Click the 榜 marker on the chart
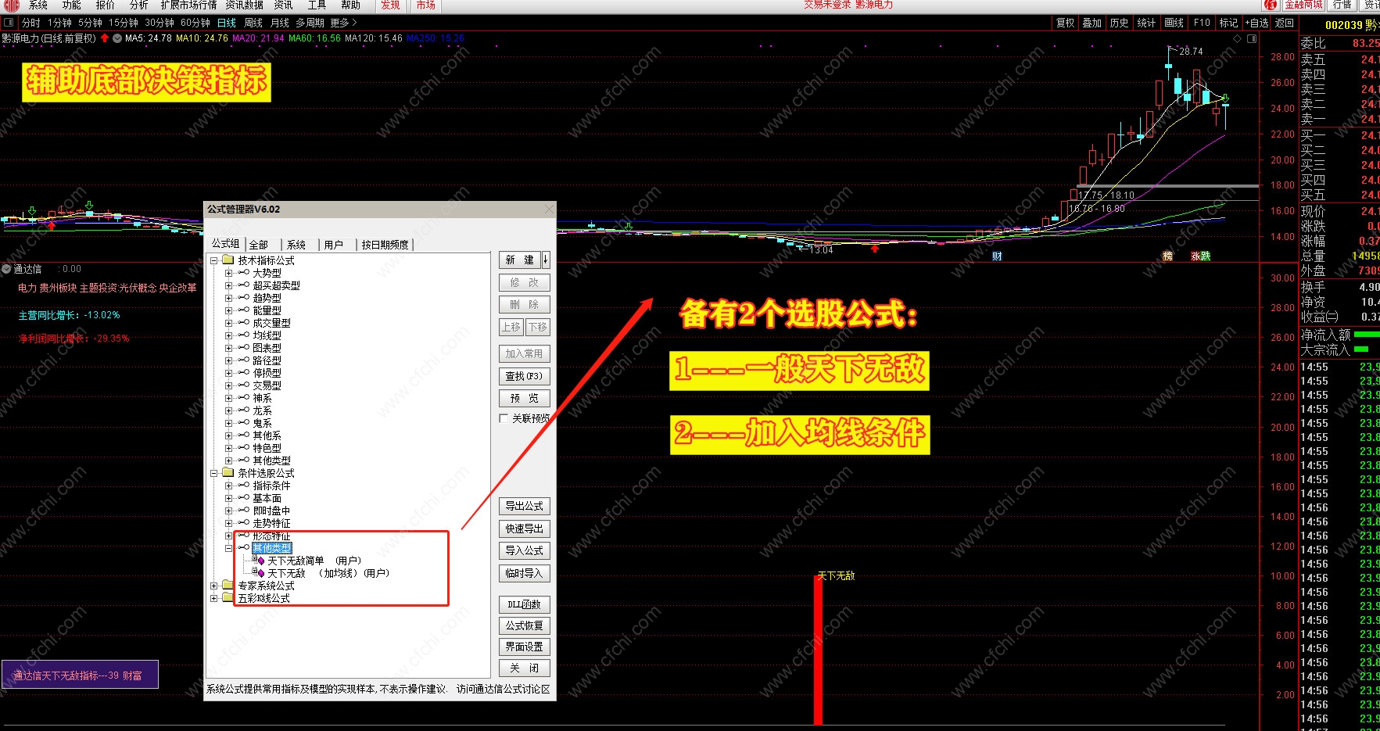1380x731 pixels. tap(1167, 256)
